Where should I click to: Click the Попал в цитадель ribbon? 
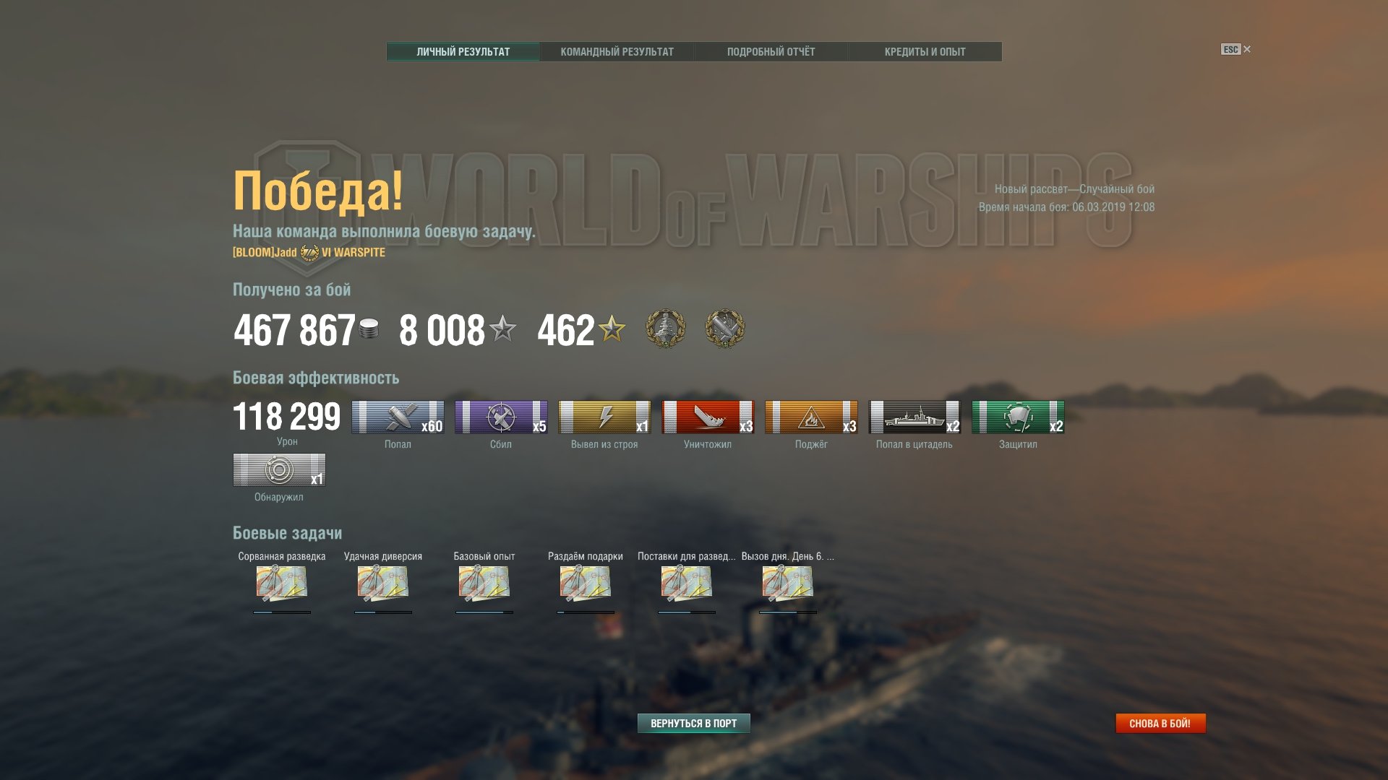click(914, 417)
